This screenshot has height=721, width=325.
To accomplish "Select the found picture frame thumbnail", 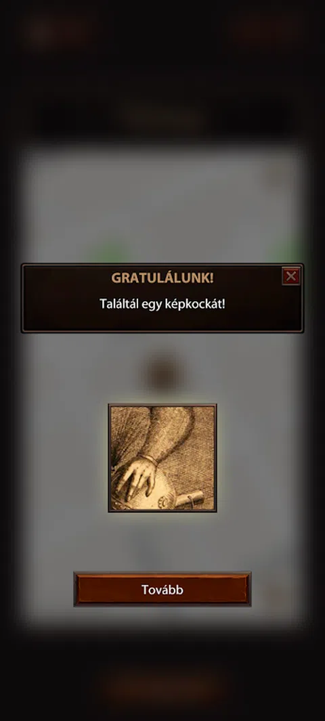I will pos(162,458).
